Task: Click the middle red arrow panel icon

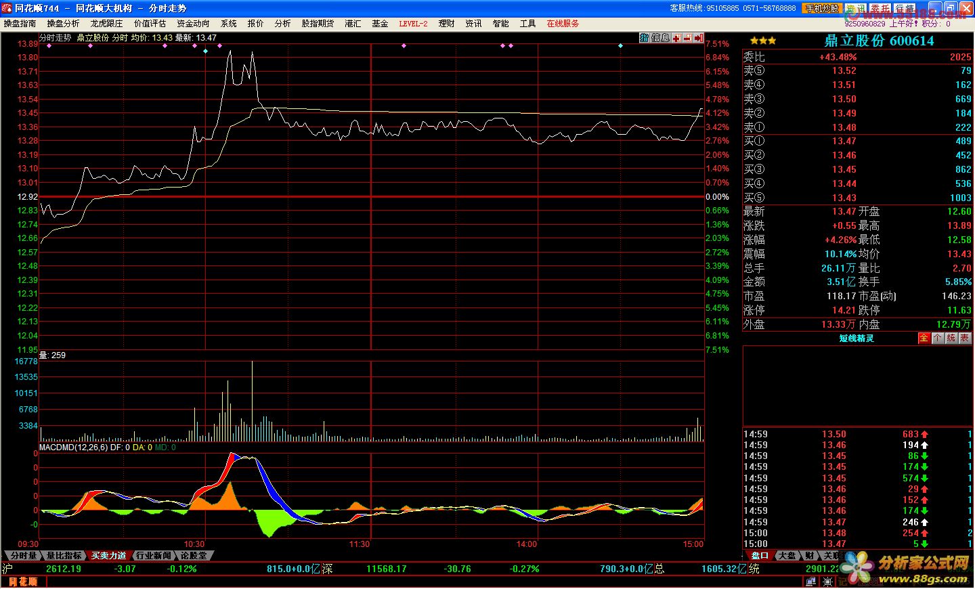Action: tap(688, 38)
